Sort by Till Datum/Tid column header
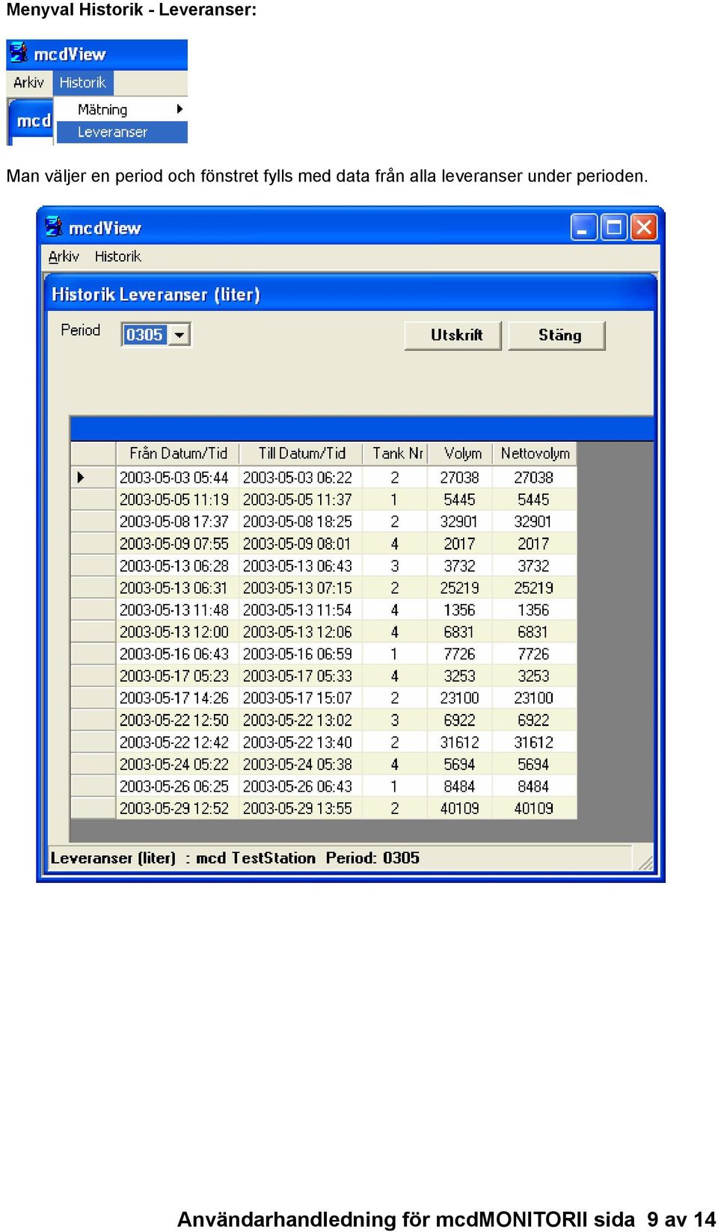This screenshot has height=1232, width=718. point(301,453)
